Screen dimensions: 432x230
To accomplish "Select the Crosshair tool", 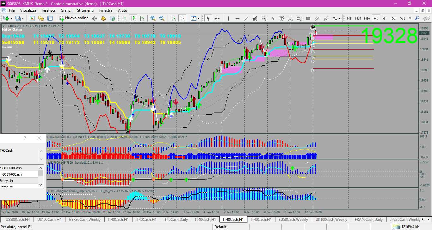I will click(x=217, y=18).
